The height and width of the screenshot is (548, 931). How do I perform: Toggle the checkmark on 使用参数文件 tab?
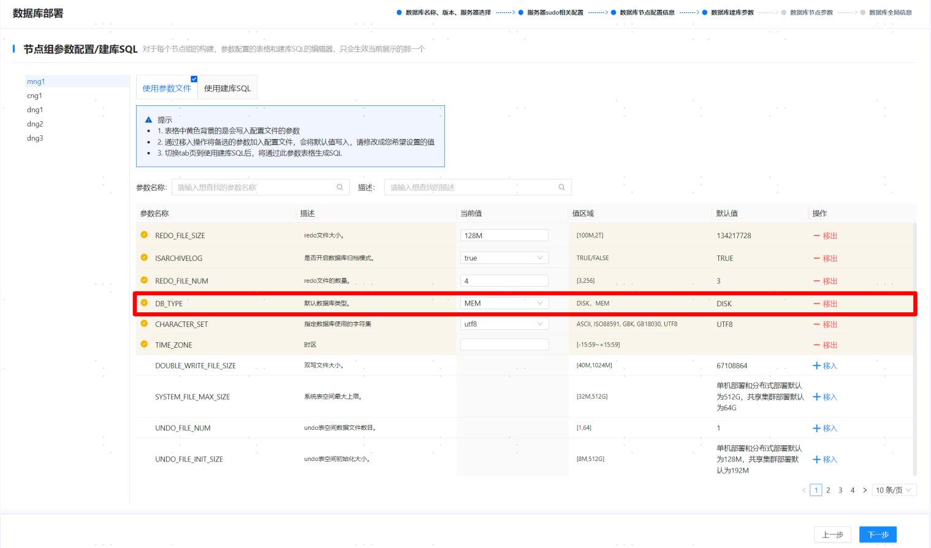194,79
